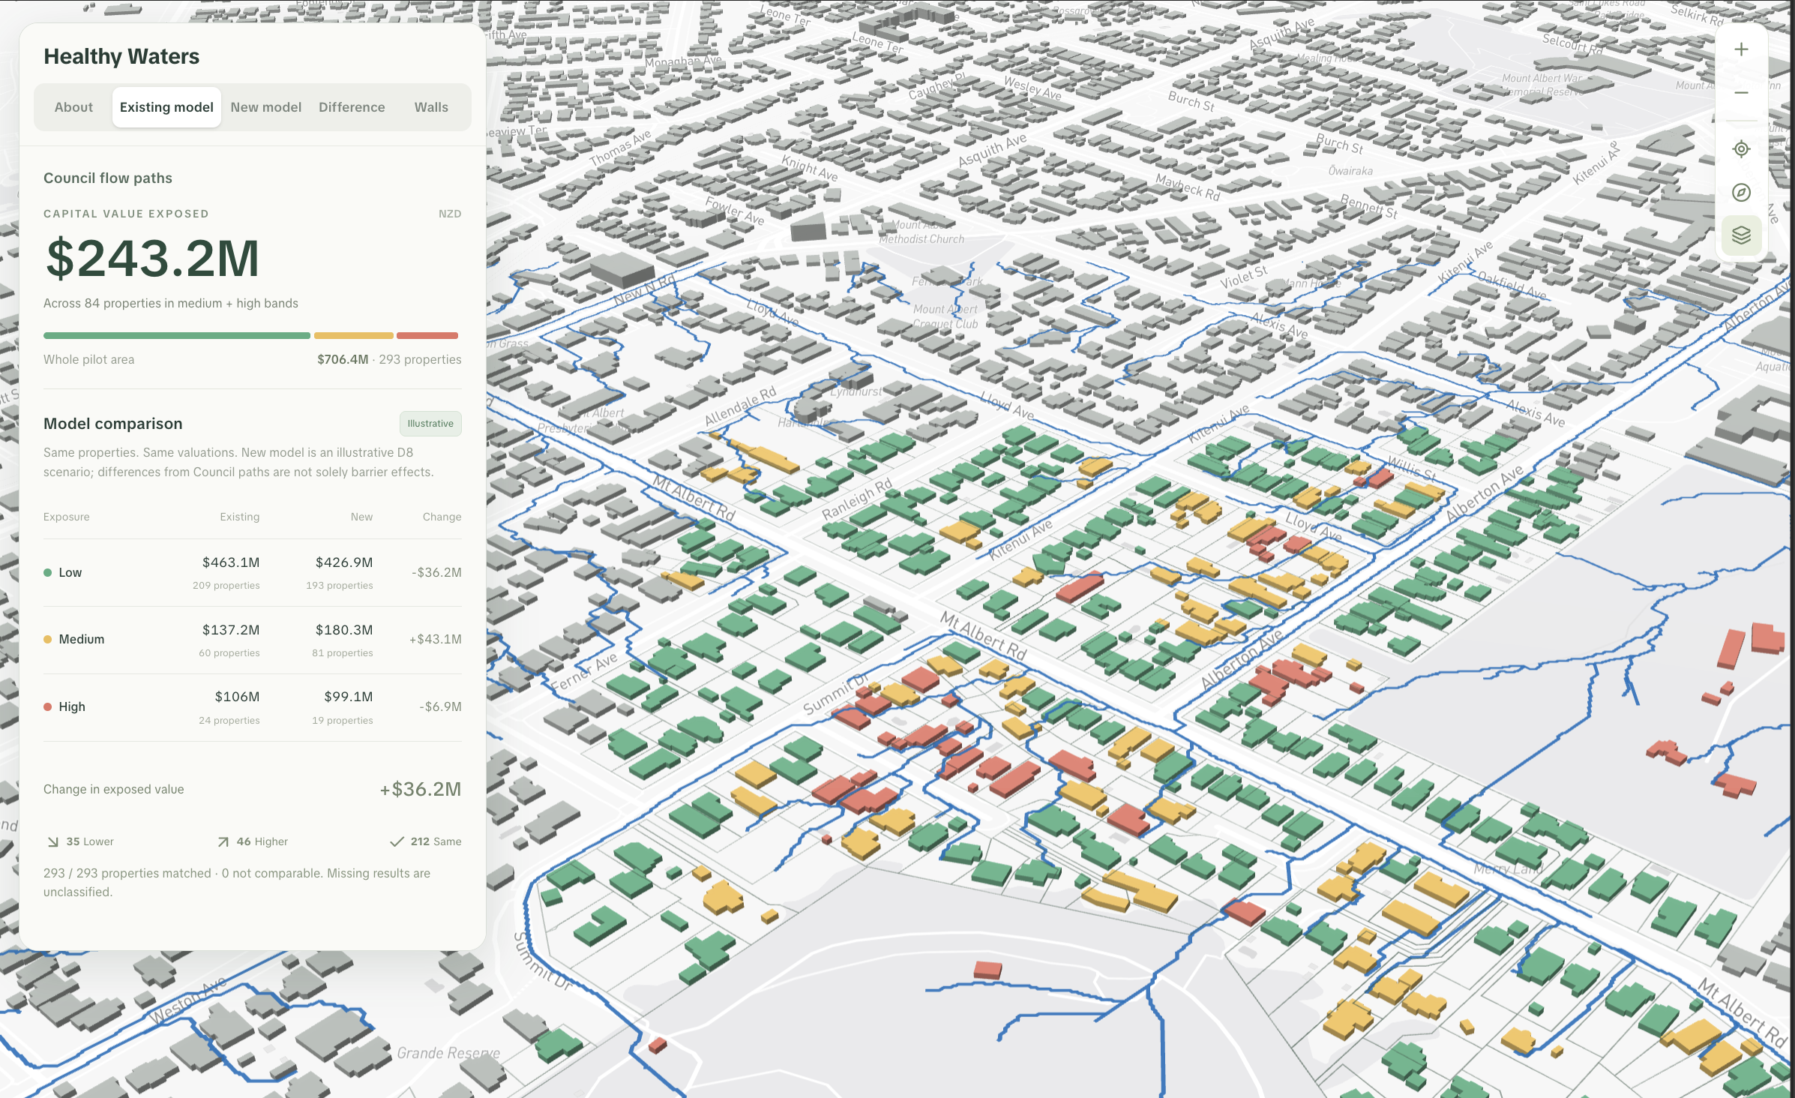The height and width of the screenshot is (1098, 1795).
Task: Click the red high-exposure bar segment
Action: pos(427,335)
